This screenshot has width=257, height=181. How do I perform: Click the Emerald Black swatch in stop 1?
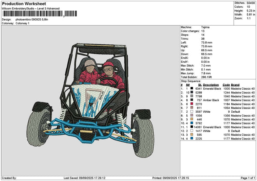coord(191,88)
